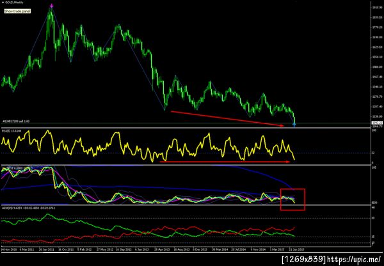Image resolution: width=384 pixels, height=266 pixels.
Task: Click the 1276.70 price axis label
Action: coord(378,97)
